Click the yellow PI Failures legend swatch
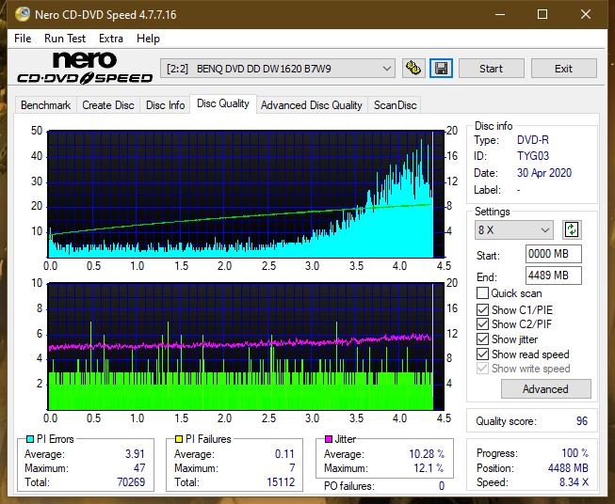615x504 pixels. click(x=179, y=439)
